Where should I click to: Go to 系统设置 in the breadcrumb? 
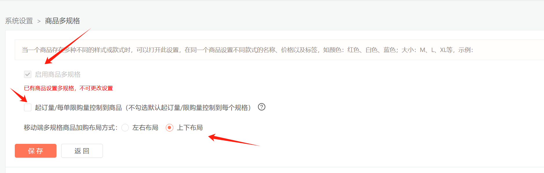click(x=19, y=21)
